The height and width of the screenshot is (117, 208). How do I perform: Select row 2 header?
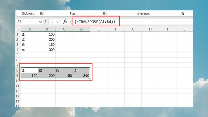point(18,39)
